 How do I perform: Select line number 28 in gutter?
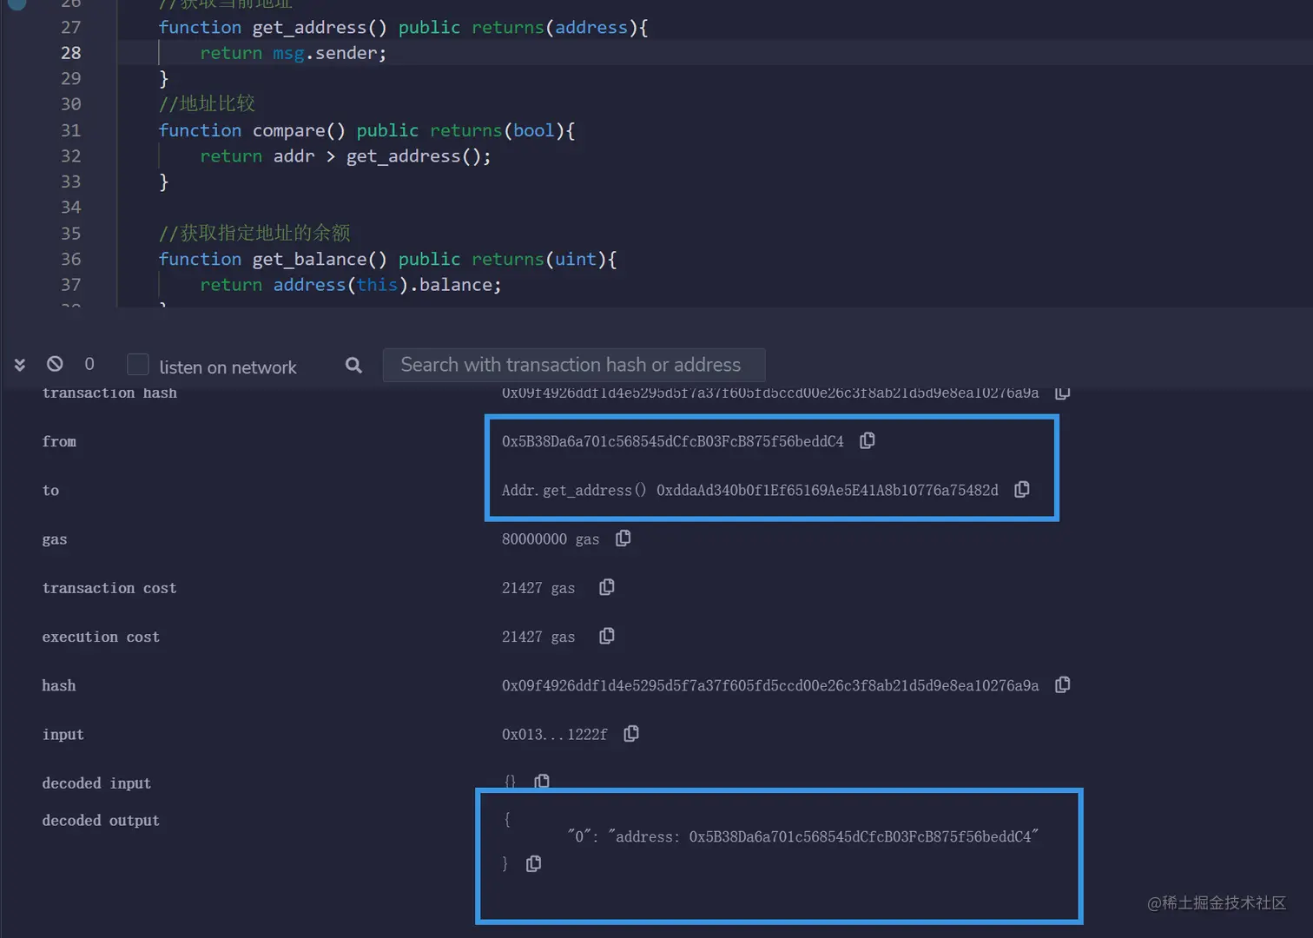pyautogui.click(x=70, y=53)
